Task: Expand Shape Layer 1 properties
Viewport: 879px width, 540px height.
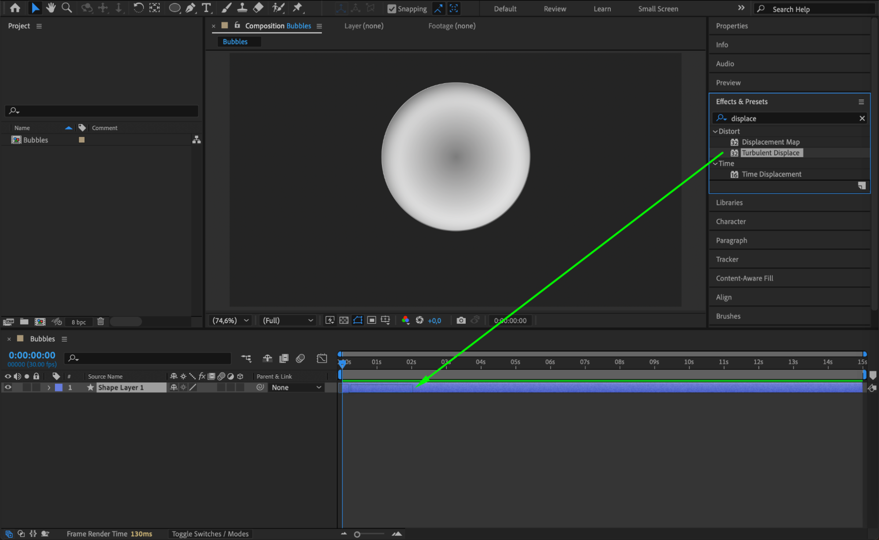Action: click(49, 387)
